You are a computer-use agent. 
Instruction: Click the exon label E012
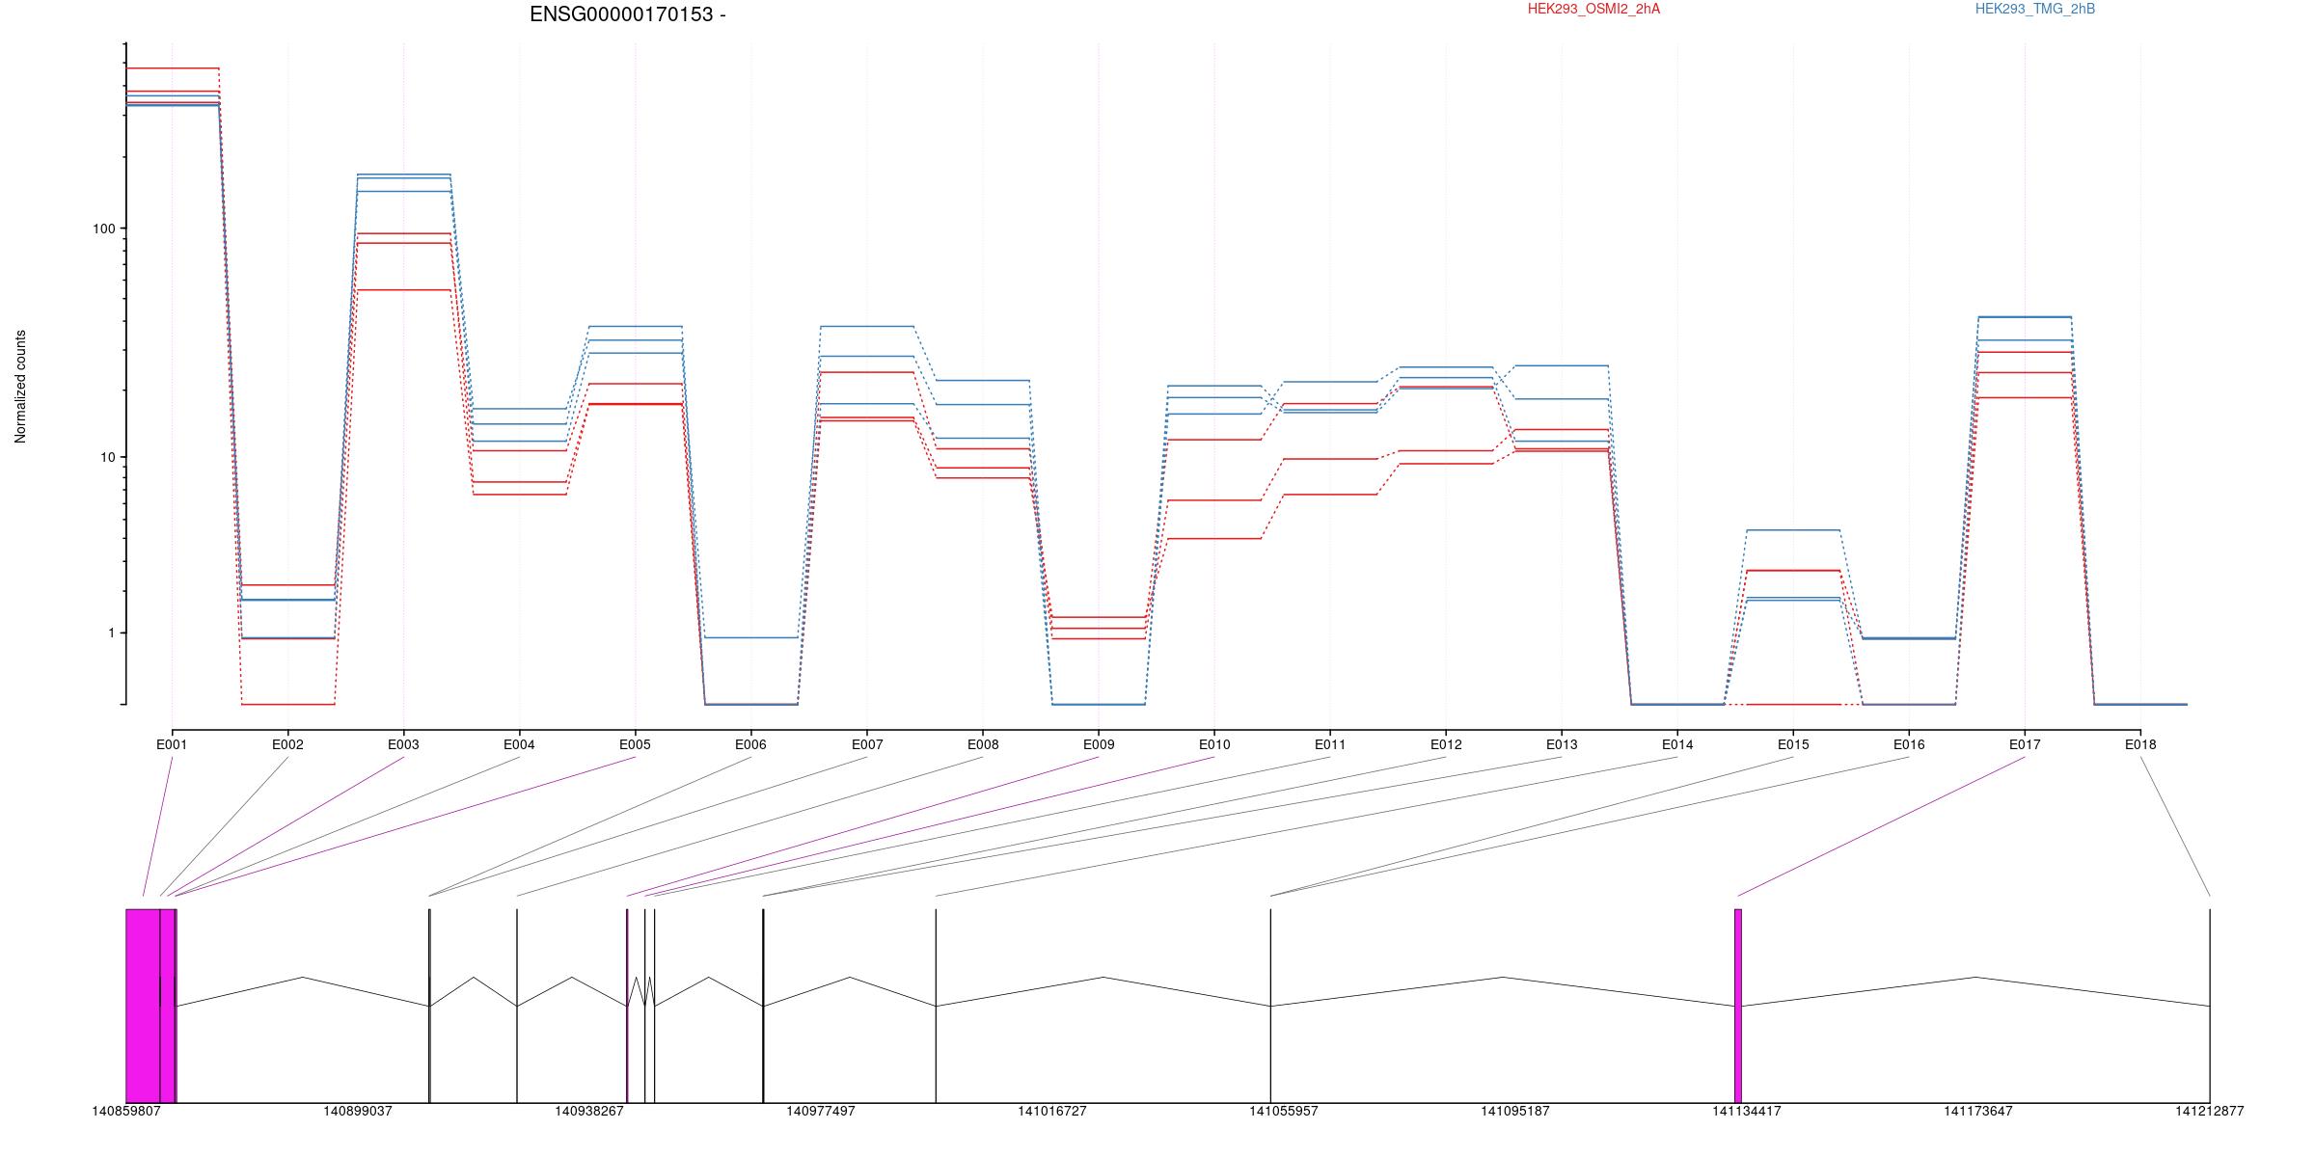(x=1446, y=744)
